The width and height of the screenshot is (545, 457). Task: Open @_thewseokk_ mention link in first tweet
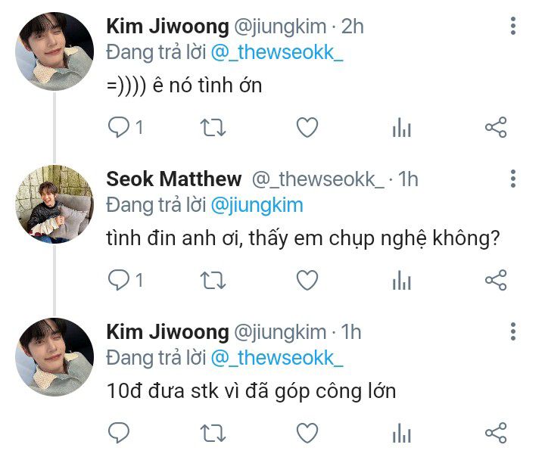(x=277, y=53)
